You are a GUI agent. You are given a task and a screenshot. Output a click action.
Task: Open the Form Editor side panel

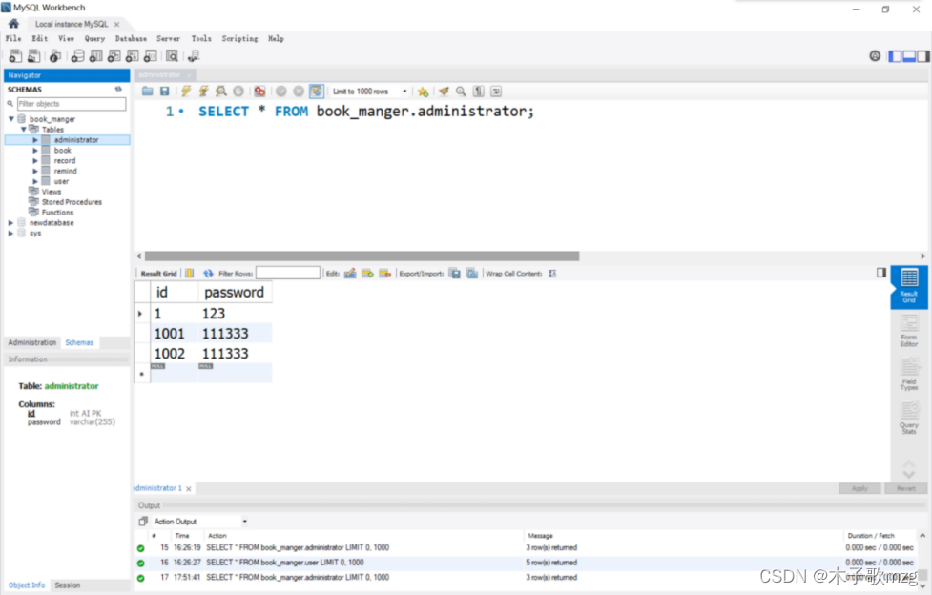point(909,331)
